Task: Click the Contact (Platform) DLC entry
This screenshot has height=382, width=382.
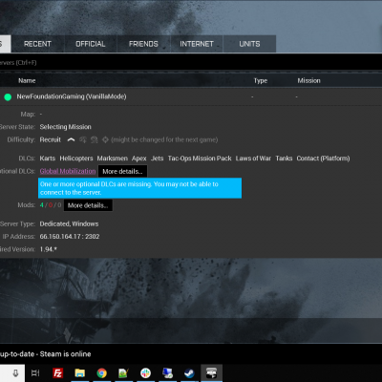Action: click(323, 159)
